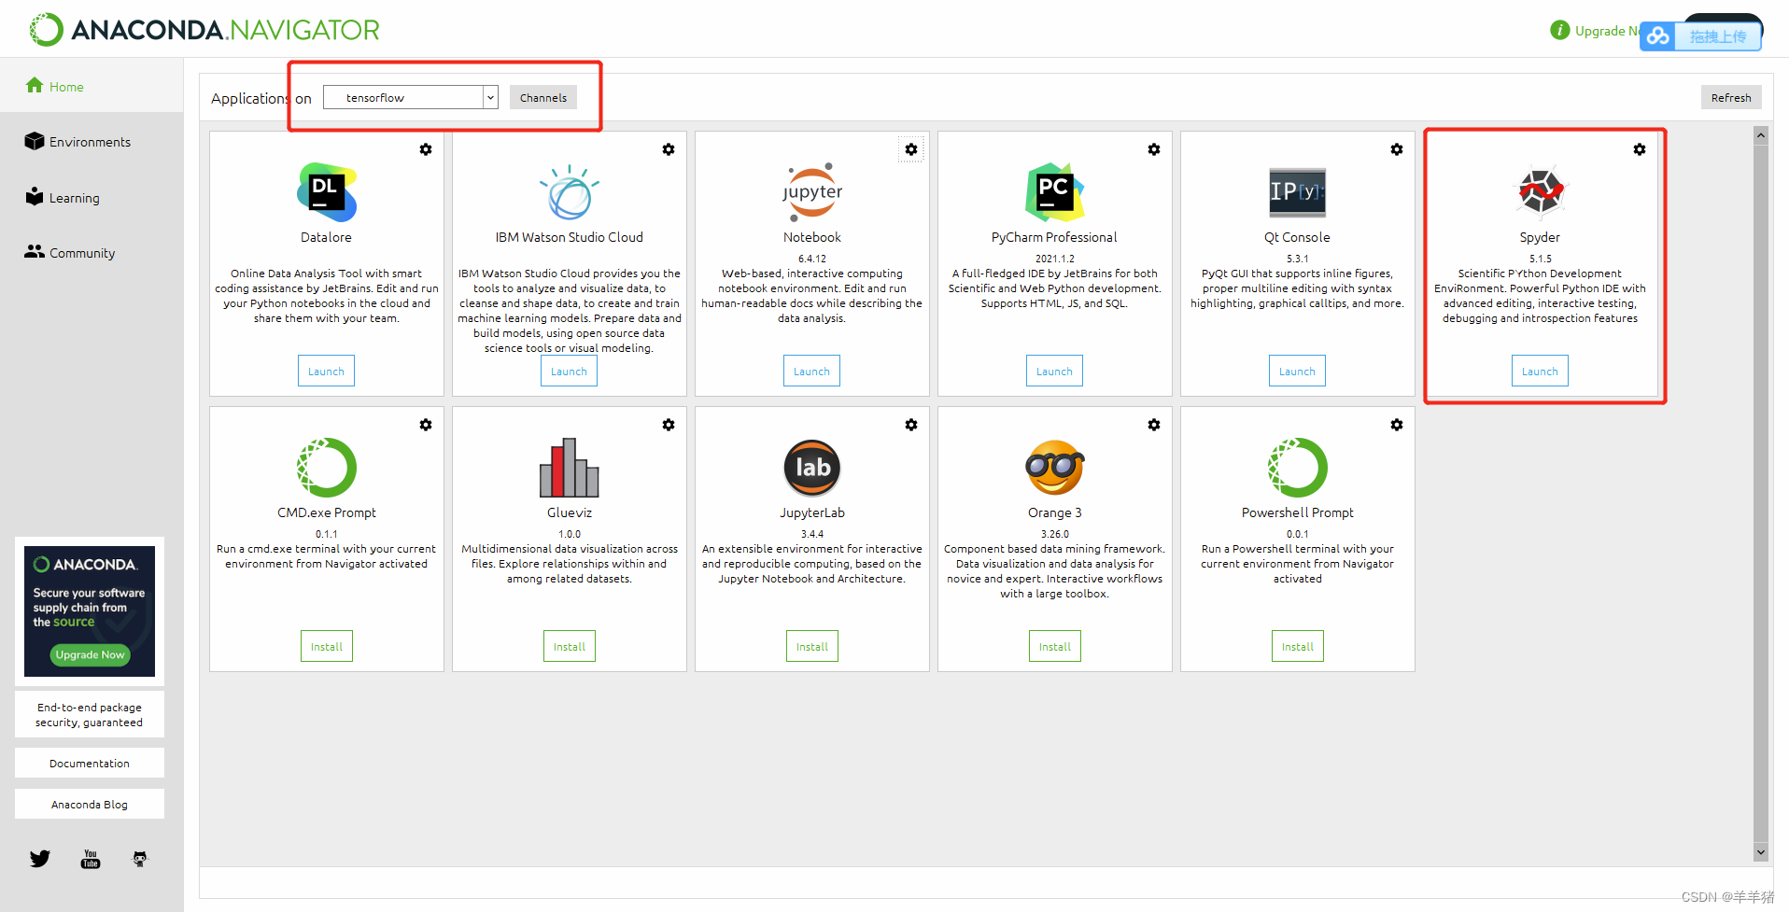Open the Twitter link icon
Screen dimensions: 1789x912
pyautogui.click(x=40, y=859)
